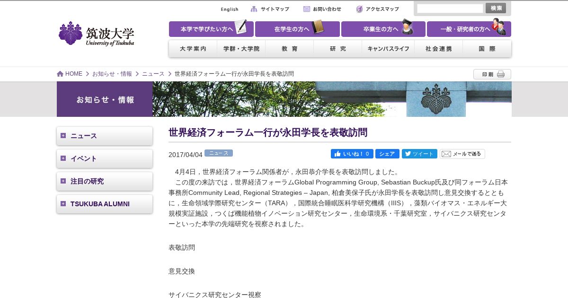The width and height of the screenshot is (568, 298).
Task: Click the date text 2017/04/04
Action: pos(186,155)
